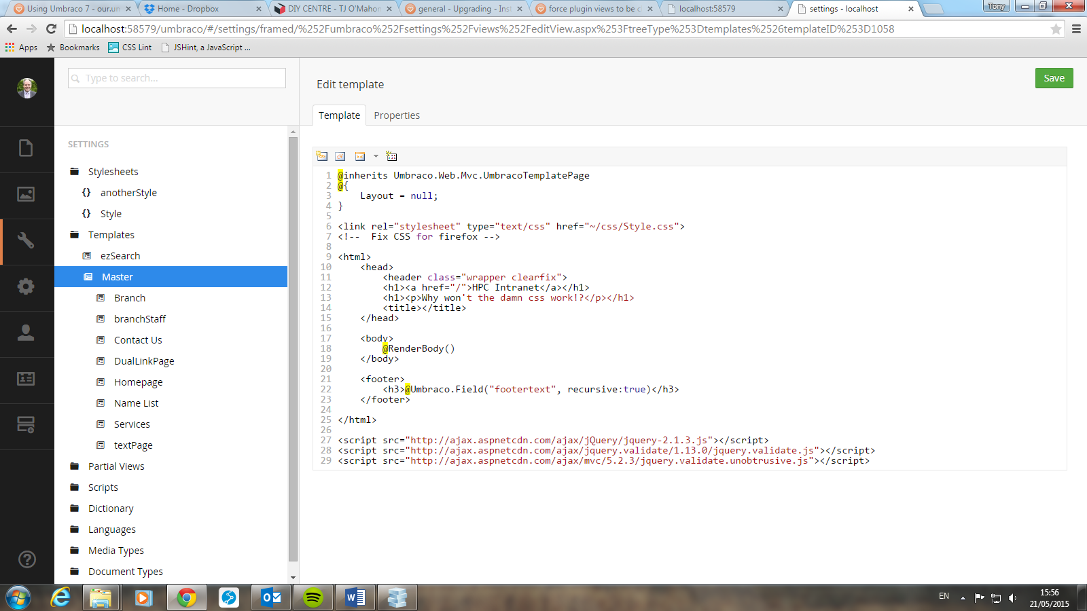Open the Services template
This screenshot has width=1087, height=611.
pos(132,424)
